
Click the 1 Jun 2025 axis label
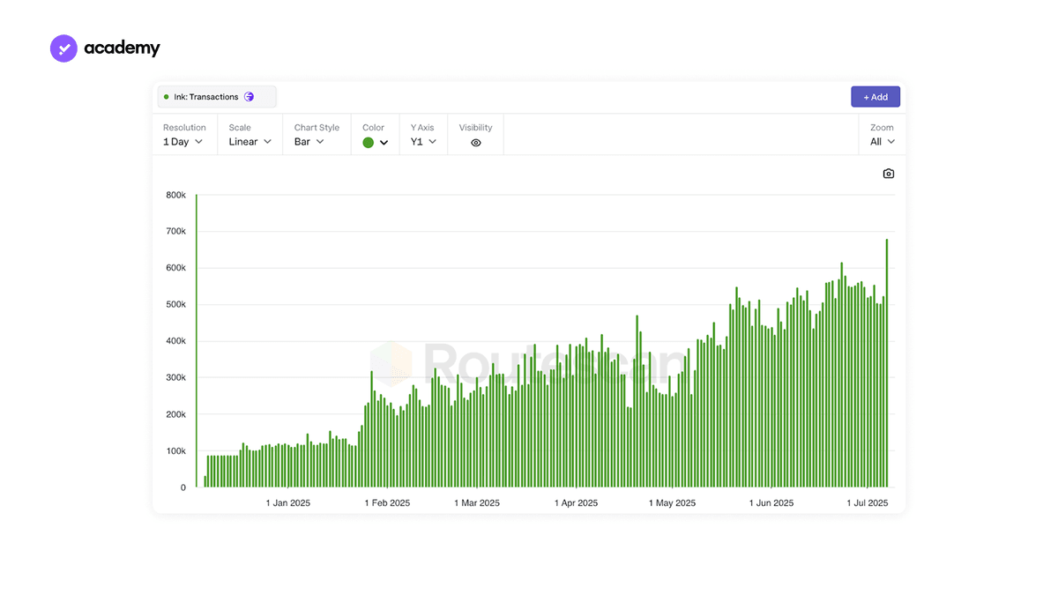(771, 503)
